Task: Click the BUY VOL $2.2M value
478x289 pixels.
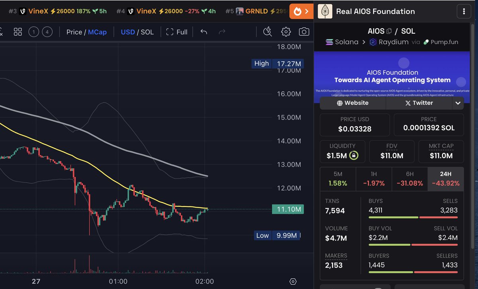Action: [x=378, y=238]
